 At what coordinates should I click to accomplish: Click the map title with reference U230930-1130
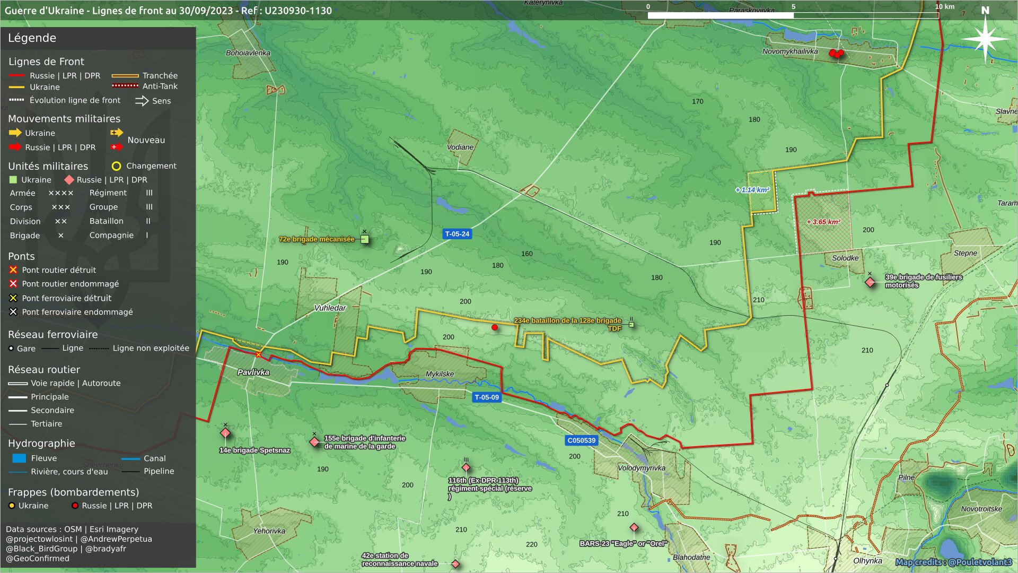click(x=168, y=11)
